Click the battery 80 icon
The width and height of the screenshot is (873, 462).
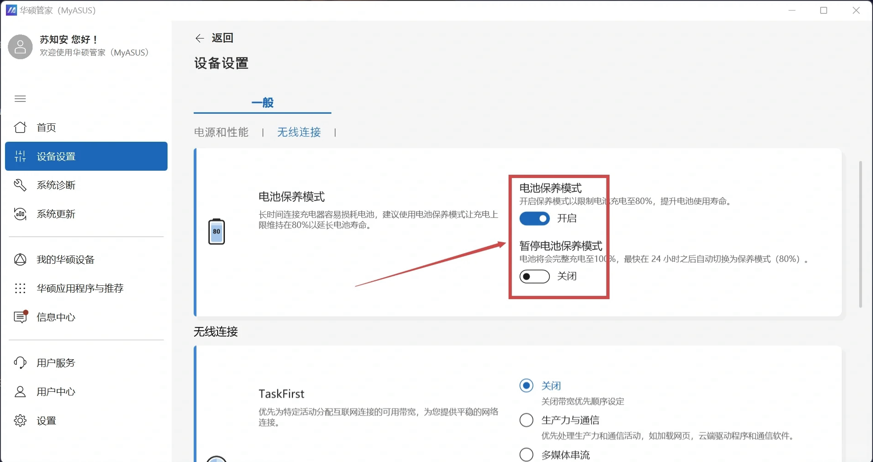pyautogui.click(x=217, y=231)
